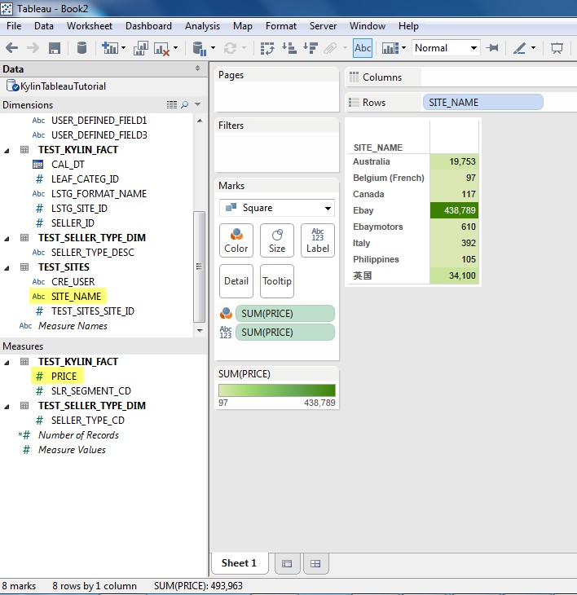
Task: Toggle View Data grid icon in Dimensions header
Action: coord(171,105)
